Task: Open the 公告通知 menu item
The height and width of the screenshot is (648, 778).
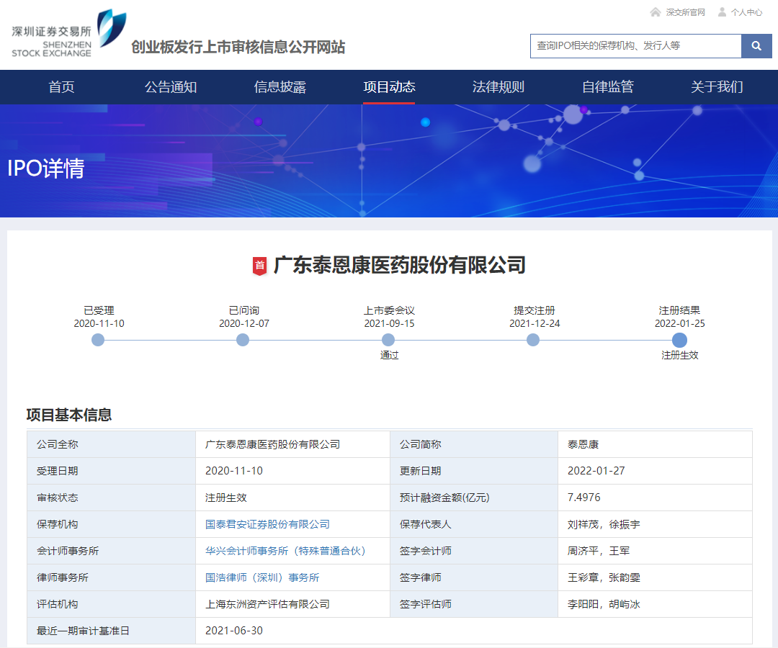Action: pos(171,87)
